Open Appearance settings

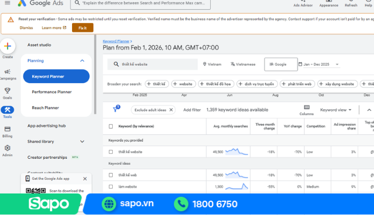[329, 3]
